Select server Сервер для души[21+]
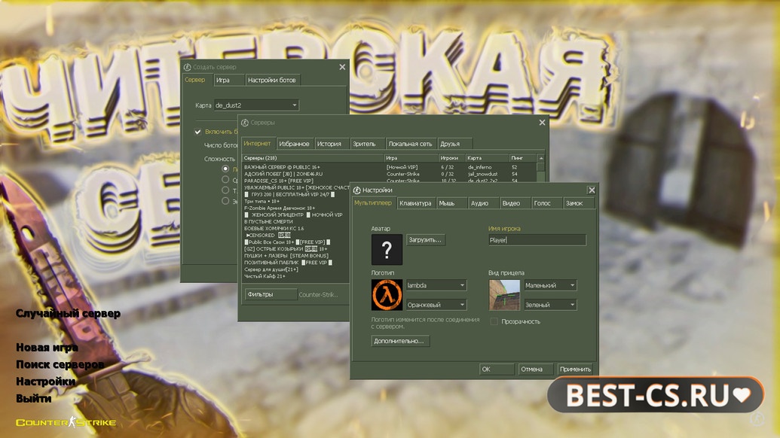This screenshot has width=780, height=438. [x=271, y=269]
